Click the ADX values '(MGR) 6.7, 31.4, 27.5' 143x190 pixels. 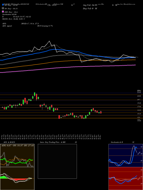coord(30,24)
